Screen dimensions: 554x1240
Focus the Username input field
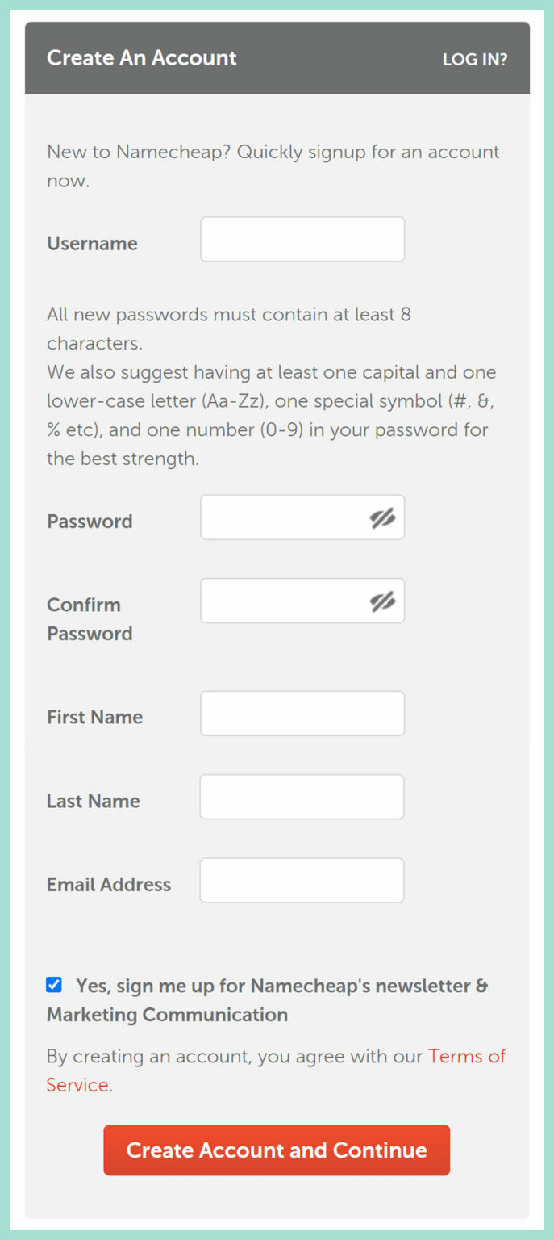(302, 239)
